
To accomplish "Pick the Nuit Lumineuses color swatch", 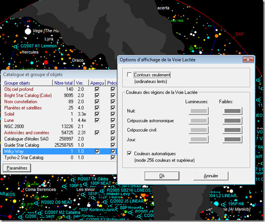I will click(198, 111).
